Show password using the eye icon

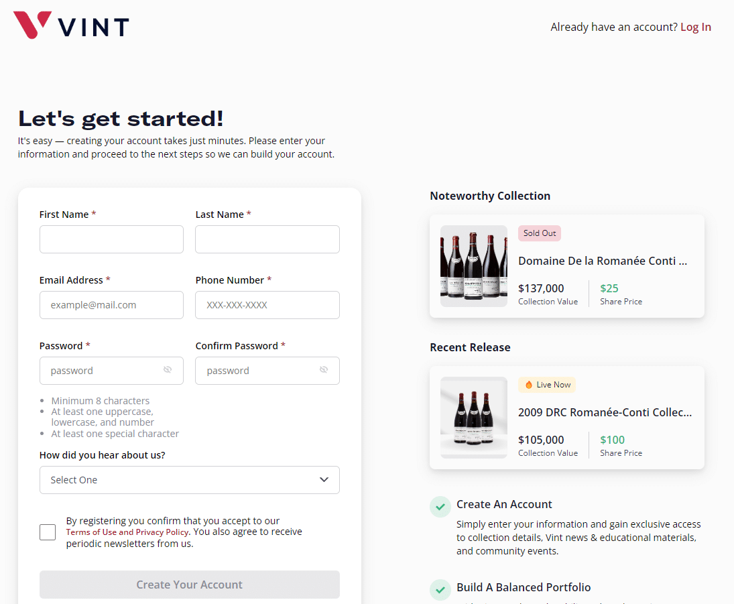click(168, 369)
